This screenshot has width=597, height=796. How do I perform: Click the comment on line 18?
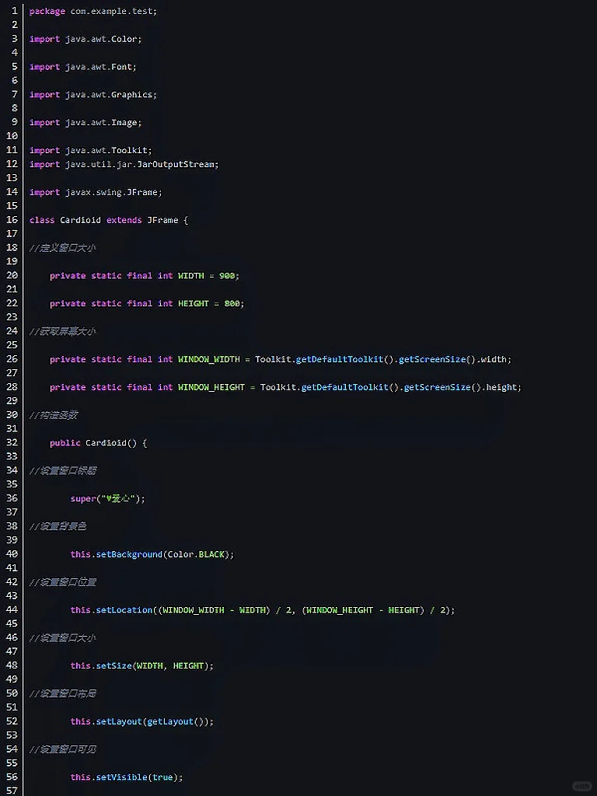pos(62,248)
